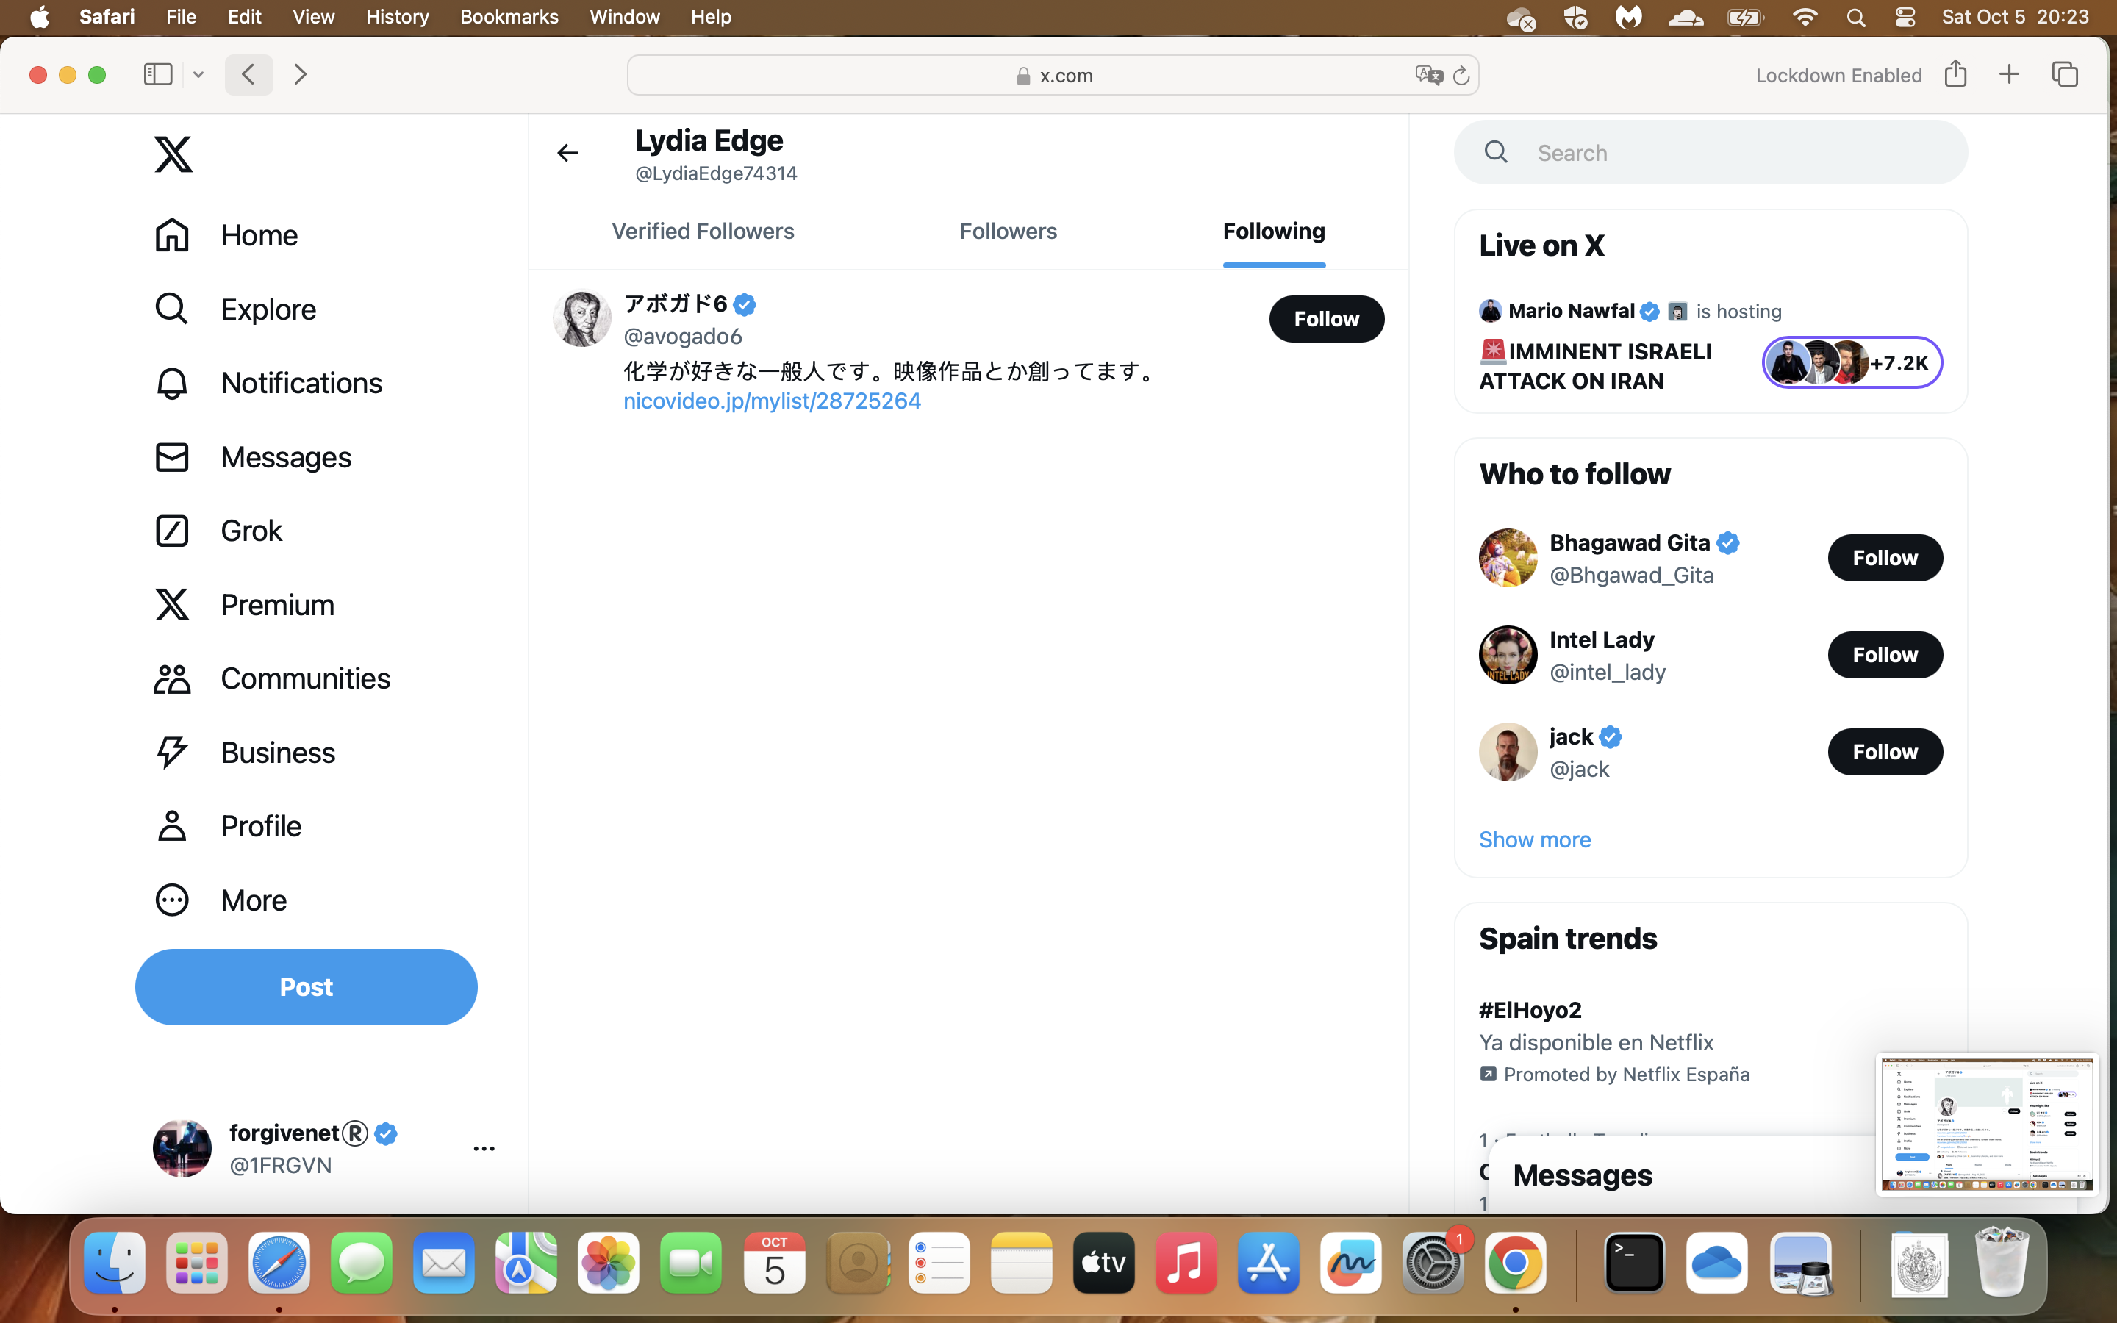The height and width of the screenshot is (1323, 2117).
Task: Launch Grok assistant
Action: [x=218, y=530]
